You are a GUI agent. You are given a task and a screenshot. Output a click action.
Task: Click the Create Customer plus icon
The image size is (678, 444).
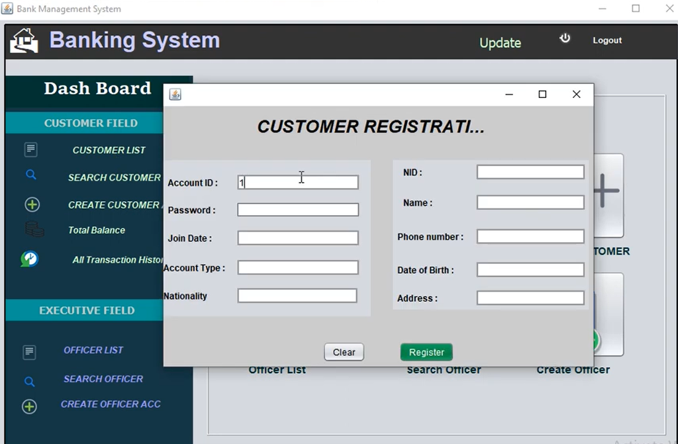coord(32,204)
